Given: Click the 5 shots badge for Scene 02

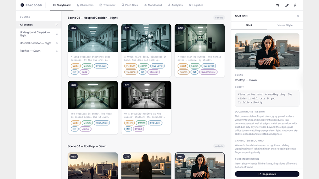Looking at the screenshot, I should 219,18.
